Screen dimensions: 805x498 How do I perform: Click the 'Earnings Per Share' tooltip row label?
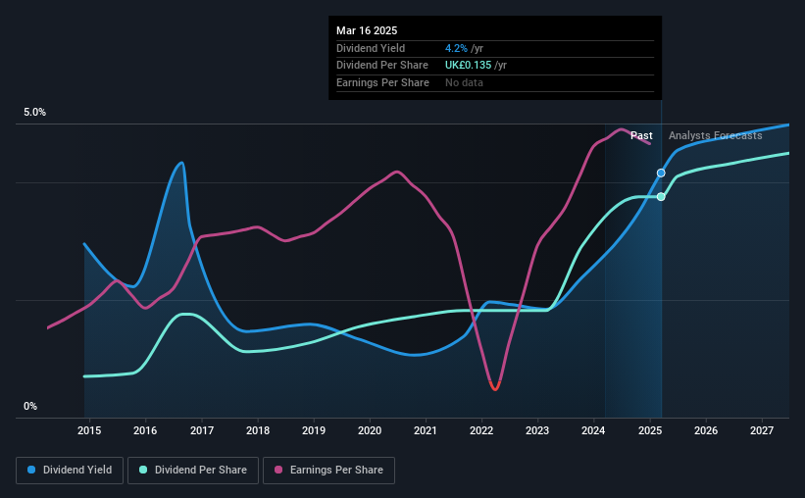[382, 82]
